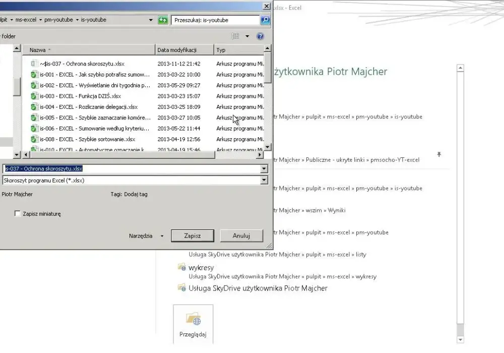Click the refresh icon beside address bar
The height and width of the screenshot is (353, 504).
pos(163,20)
